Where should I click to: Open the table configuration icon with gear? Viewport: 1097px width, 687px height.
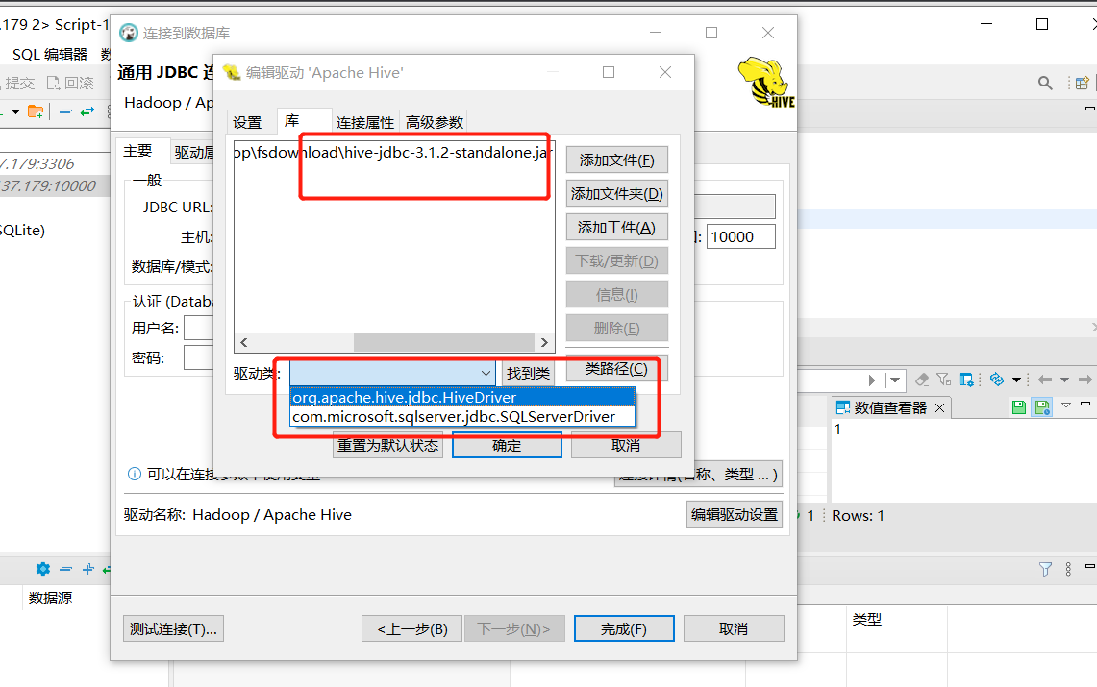(x=966, y=380)
